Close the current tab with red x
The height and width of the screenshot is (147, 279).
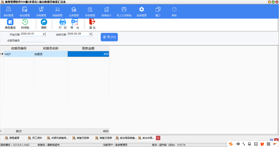point(158,138)
